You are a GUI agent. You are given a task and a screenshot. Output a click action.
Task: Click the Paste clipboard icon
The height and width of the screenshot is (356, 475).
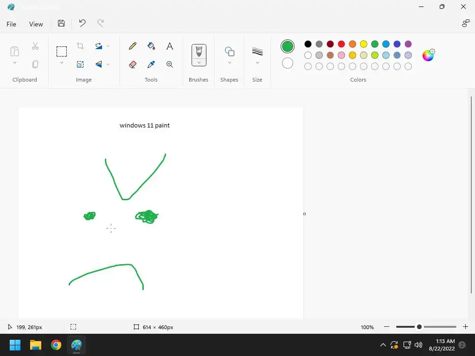coord(14,51)
